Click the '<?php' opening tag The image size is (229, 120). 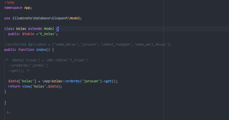[9, 3]
